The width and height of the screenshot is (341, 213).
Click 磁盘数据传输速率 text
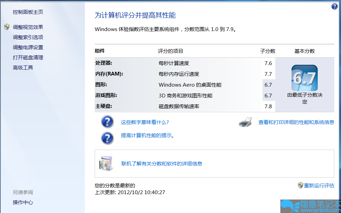tap(179, 106)
